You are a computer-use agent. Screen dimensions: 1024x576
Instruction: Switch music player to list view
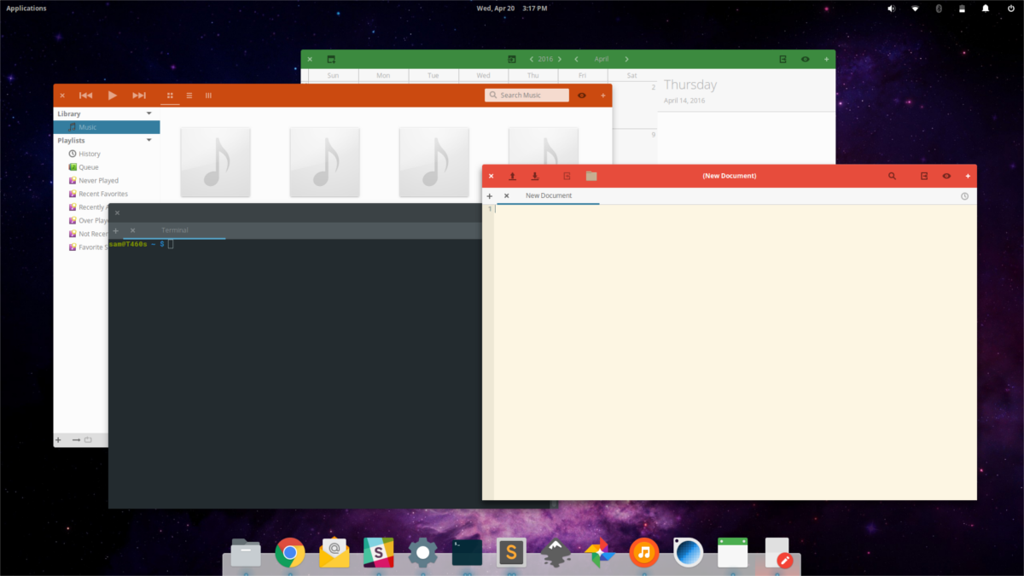coord(189,96)
